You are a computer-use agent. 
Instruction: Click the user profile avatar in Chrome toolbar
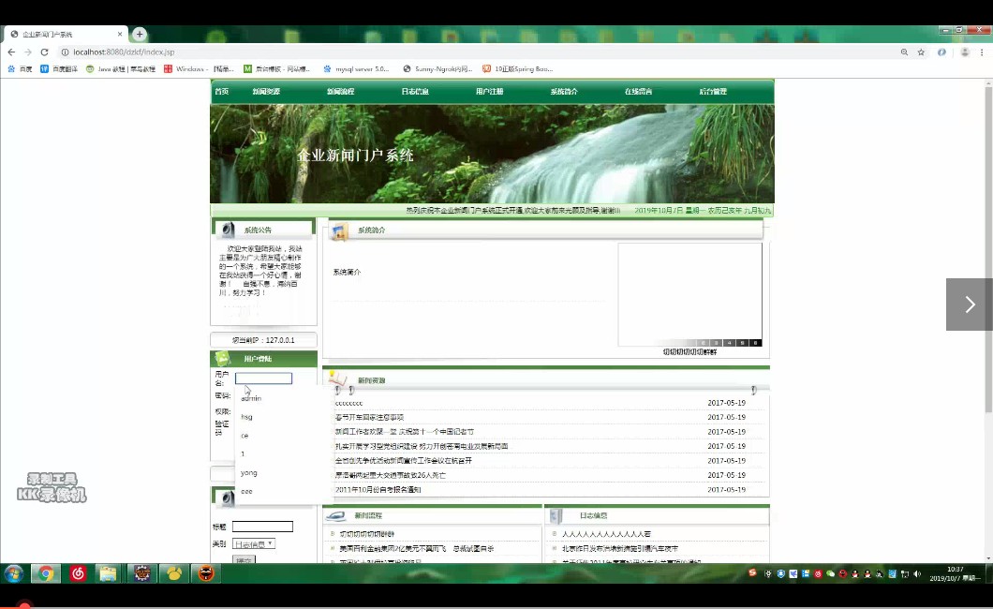tap(965, 52)
